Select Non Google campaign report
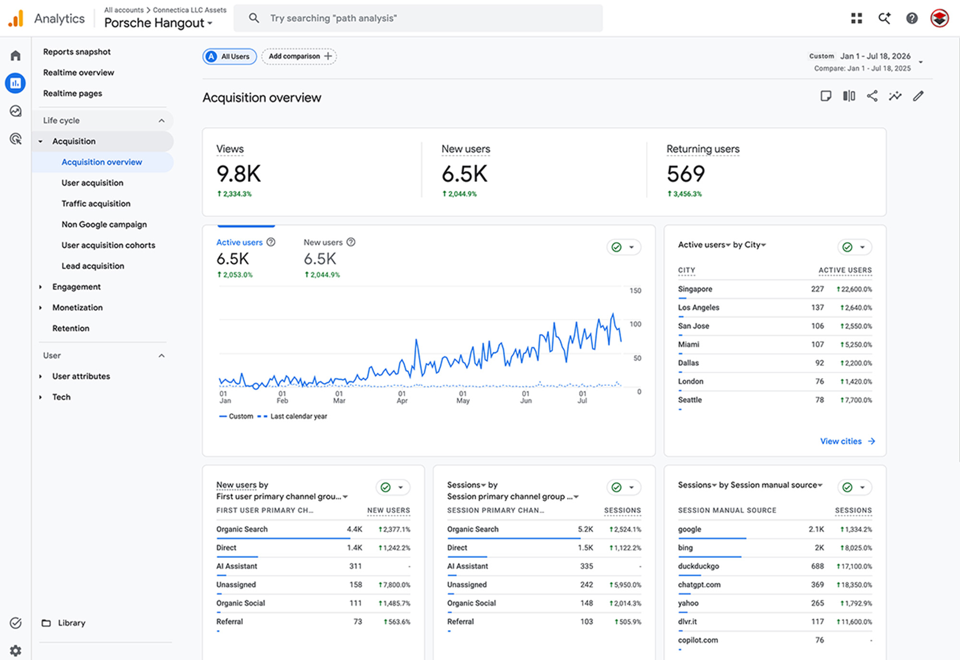960x660 pixels. tap(104, 224)
